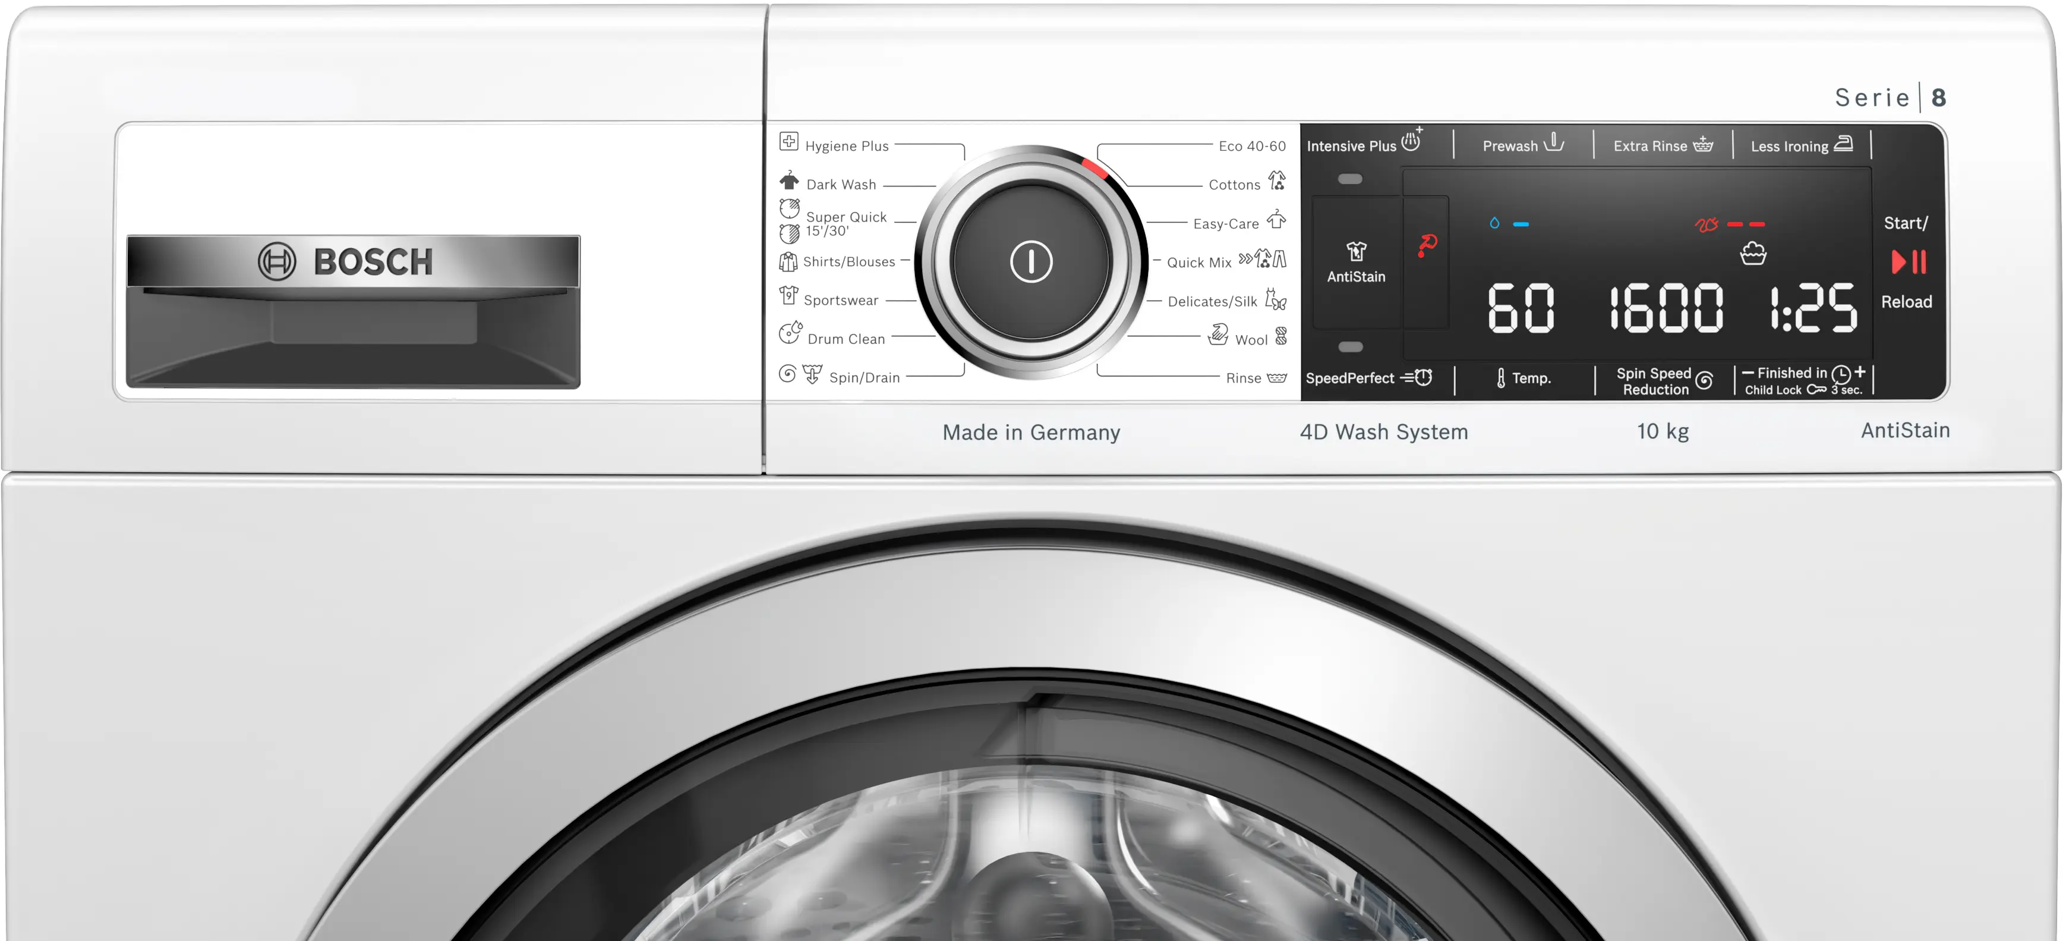The image size is (2063, 941).
Task: Tap the lower AntiStain selector pill
Action: (1350, 347)
